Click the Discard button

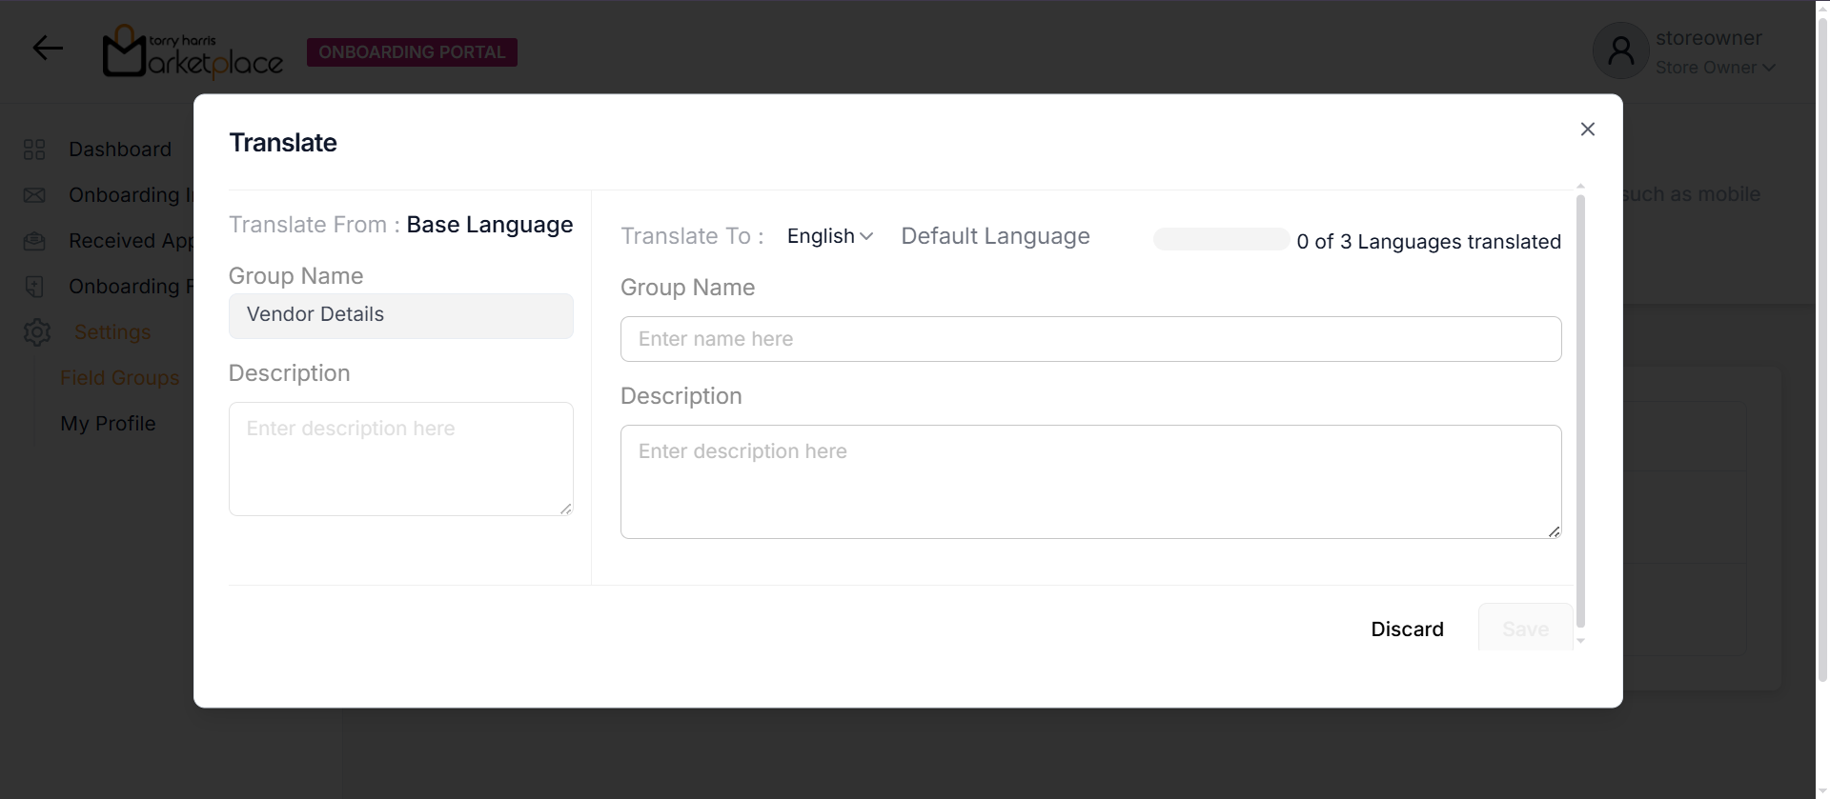point(1407,629)
